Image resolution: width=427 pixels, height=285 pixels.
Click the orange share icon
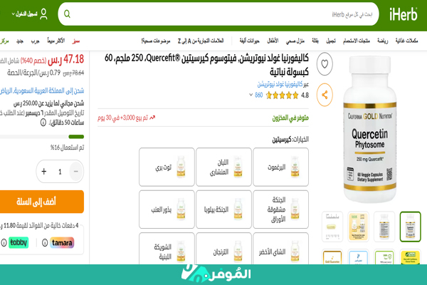coord(325,95)
